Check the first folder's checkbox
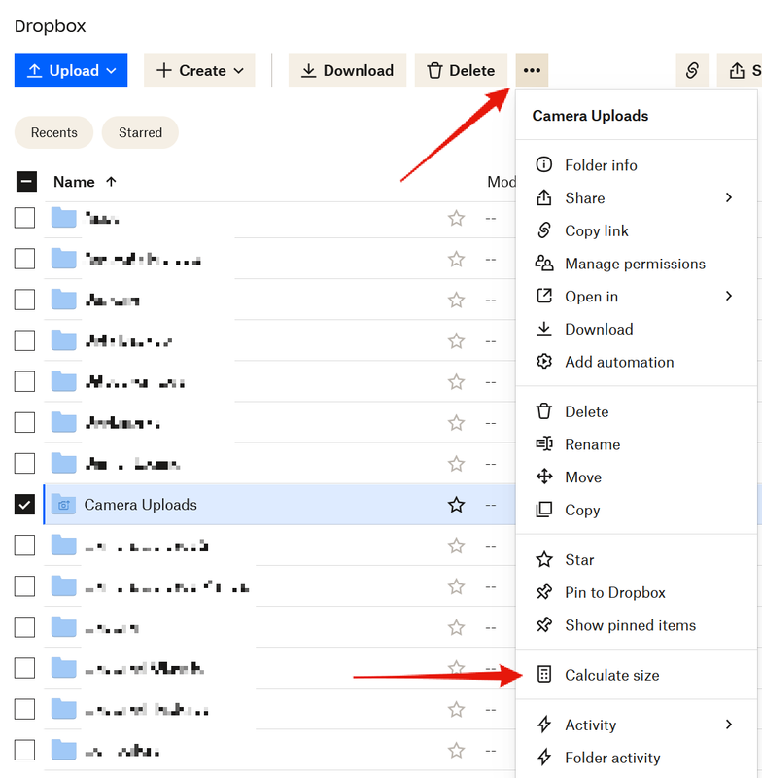The width and height of the screenshot is (762, 778). [x=24, y=218]
